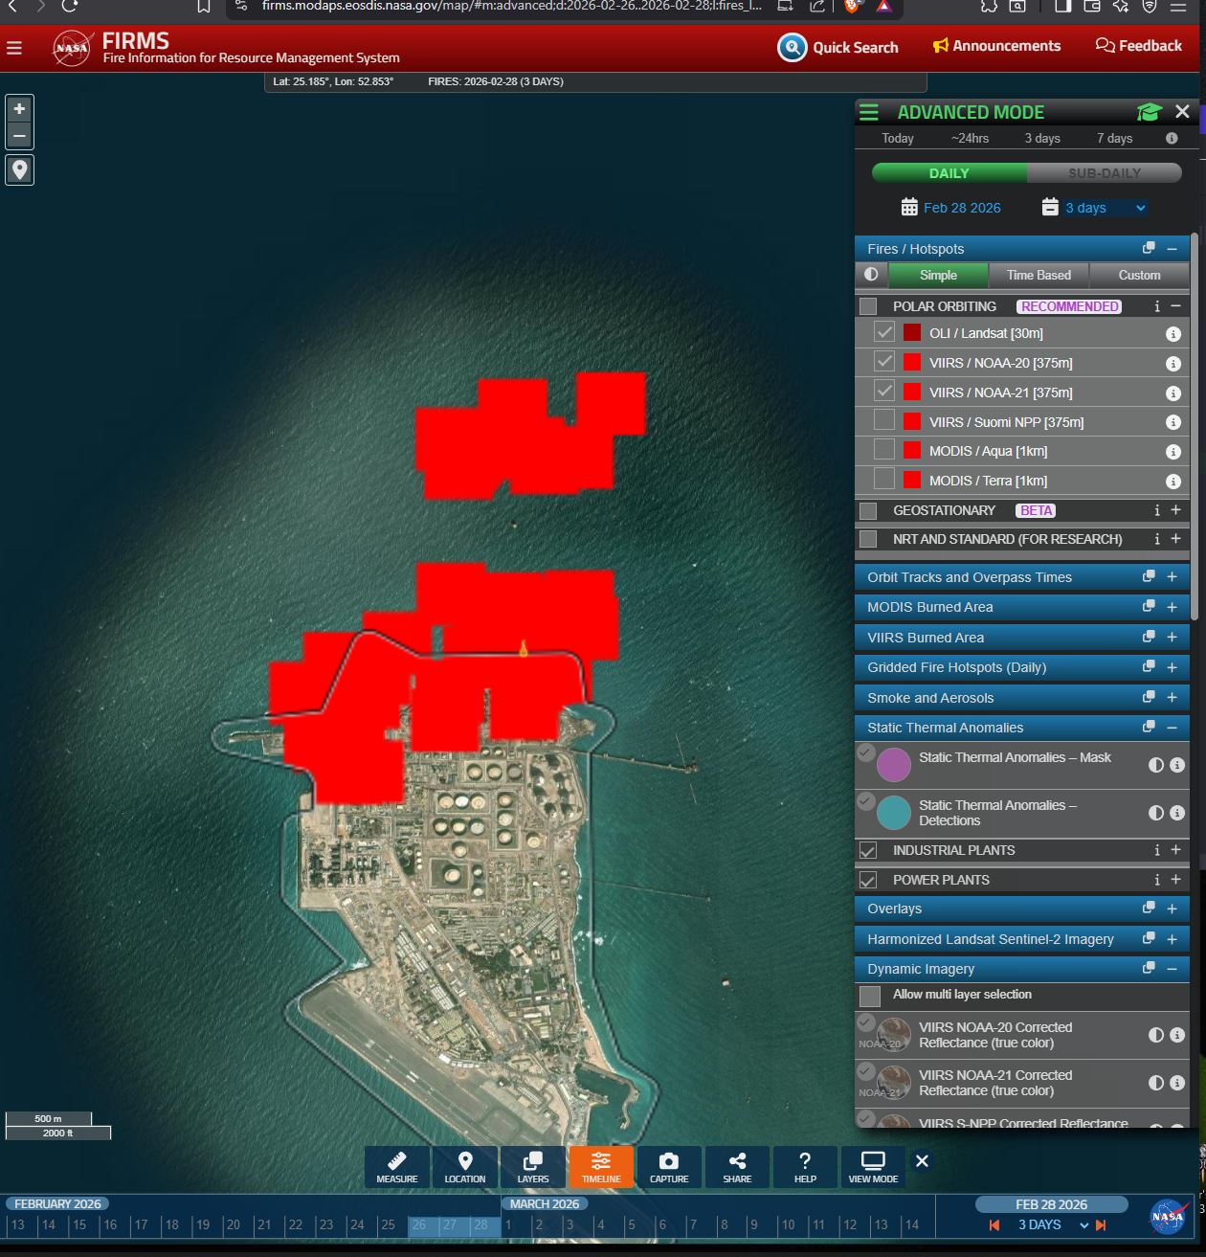Enable VIIRS / Suomi NPP [375m] checkbox

click(x=884, y=420)
